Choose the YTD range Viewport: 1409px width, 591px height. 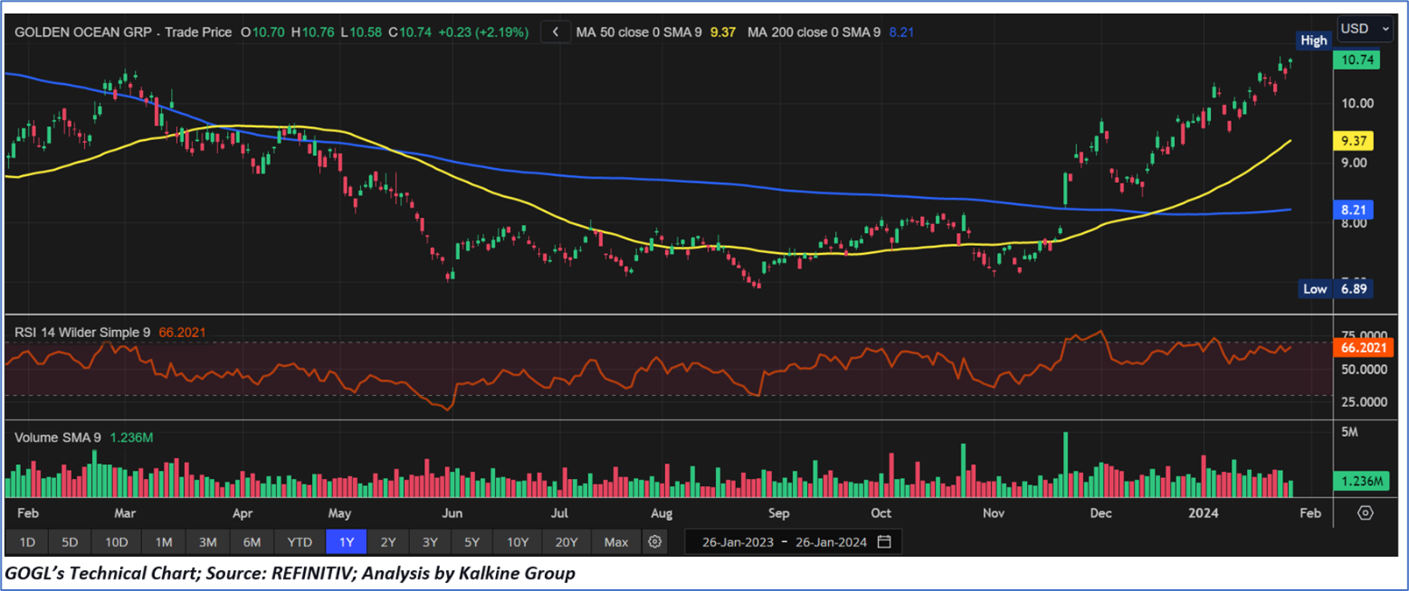pyautogui.click(x=300, y=542)
